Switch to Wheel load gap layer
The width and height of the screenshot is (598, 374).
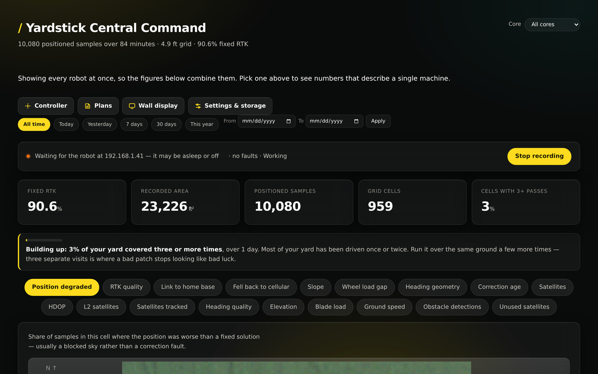[x=365, y=287]
